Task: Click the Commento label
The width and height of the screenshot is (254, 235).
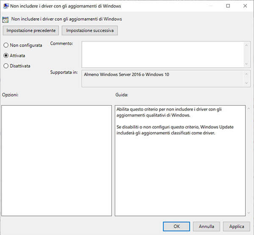Action: click(x=61, y=44)
